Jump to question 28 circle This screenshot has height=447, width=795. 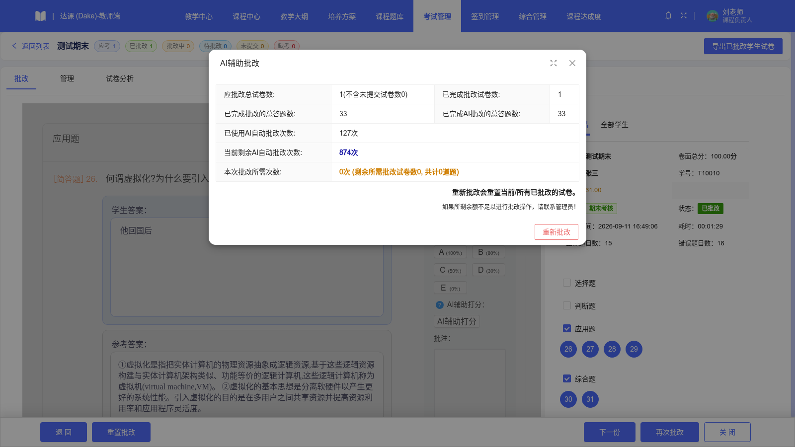pos(612,349)
